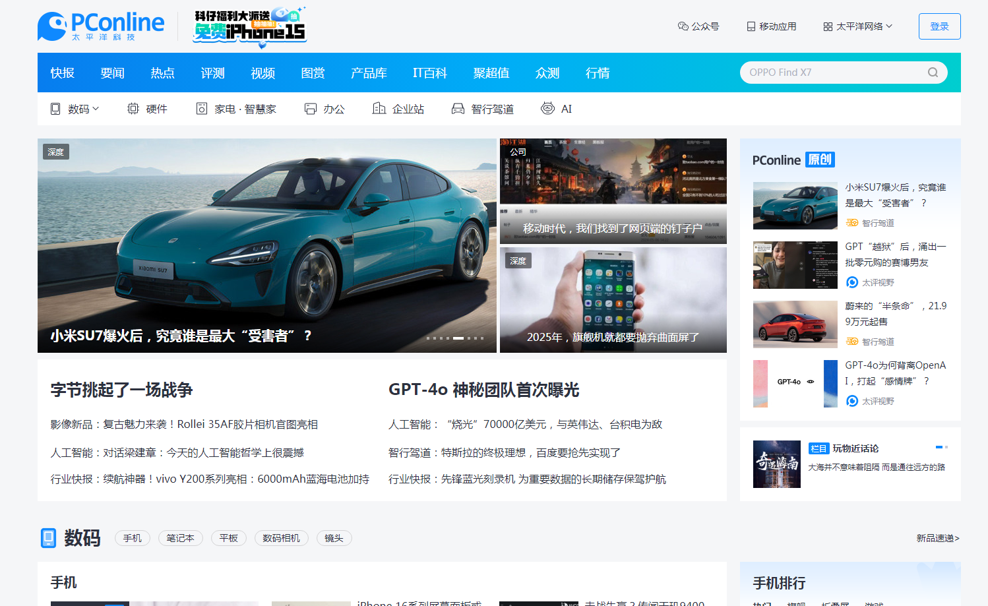Image resolution: width=988 pixels, height=606 pixels.
Task: Go to 聚超值 in the navigation
Action: click(x=491, y=73)
